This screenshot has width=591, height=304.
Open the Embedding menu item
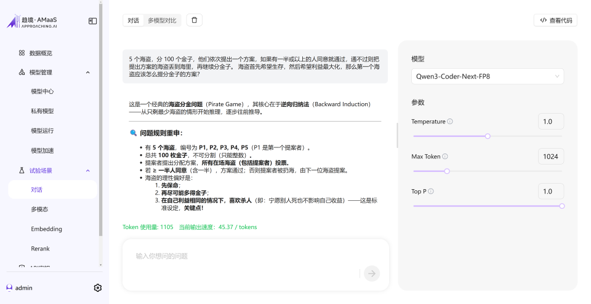46,229
